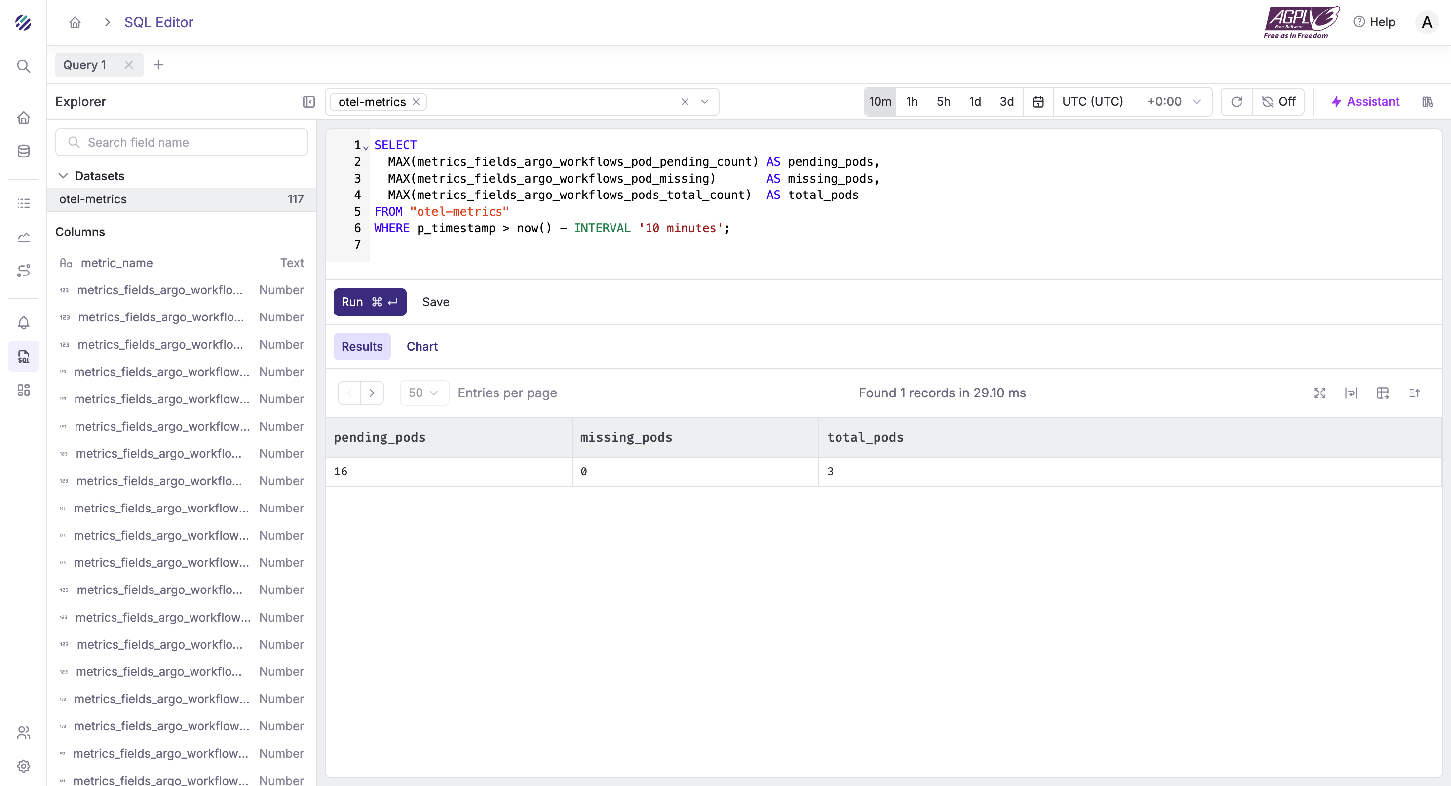
Task: Open dashboards grid icon in left sidebar
Action: 23,390
